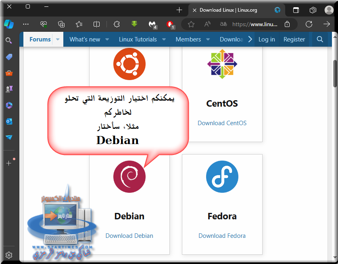
Task: Follow the Download CentOS link
Action: coord(222,123)
